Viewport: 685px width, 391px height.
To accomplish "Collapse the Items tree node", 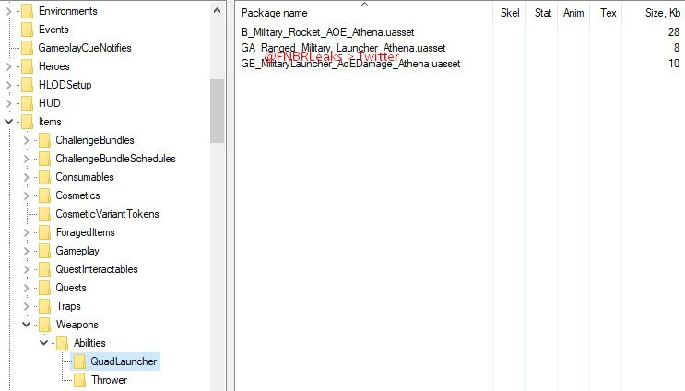I will [9, 122].
